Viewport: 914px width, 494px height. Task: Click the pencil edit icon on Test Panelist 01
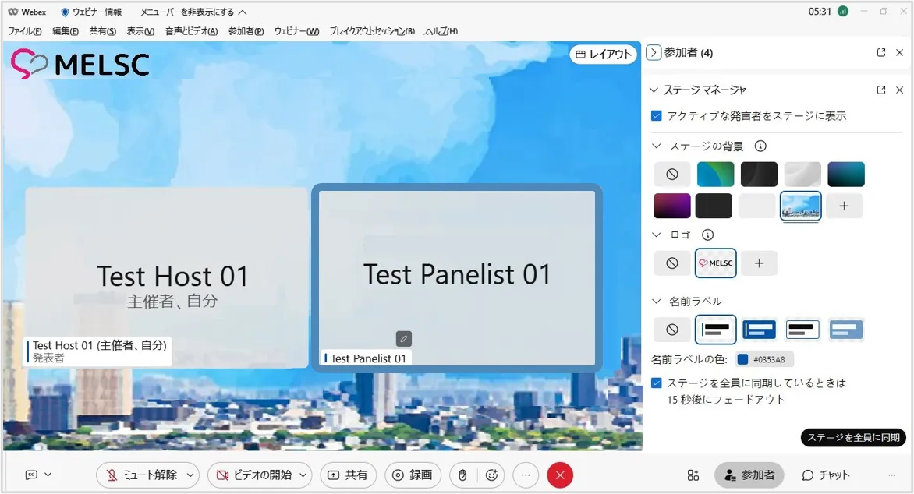pyautogui.click(x=403, y=338)
